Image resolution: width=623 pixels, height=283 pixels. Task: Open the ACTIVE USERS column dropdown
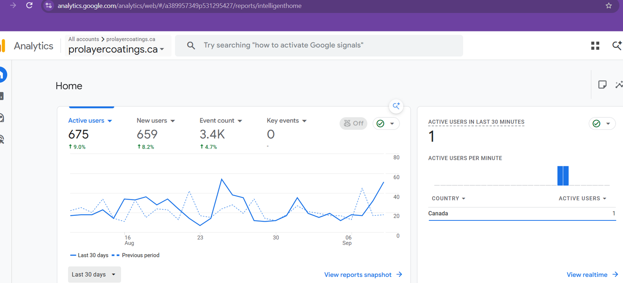click(x=583, y=198)
